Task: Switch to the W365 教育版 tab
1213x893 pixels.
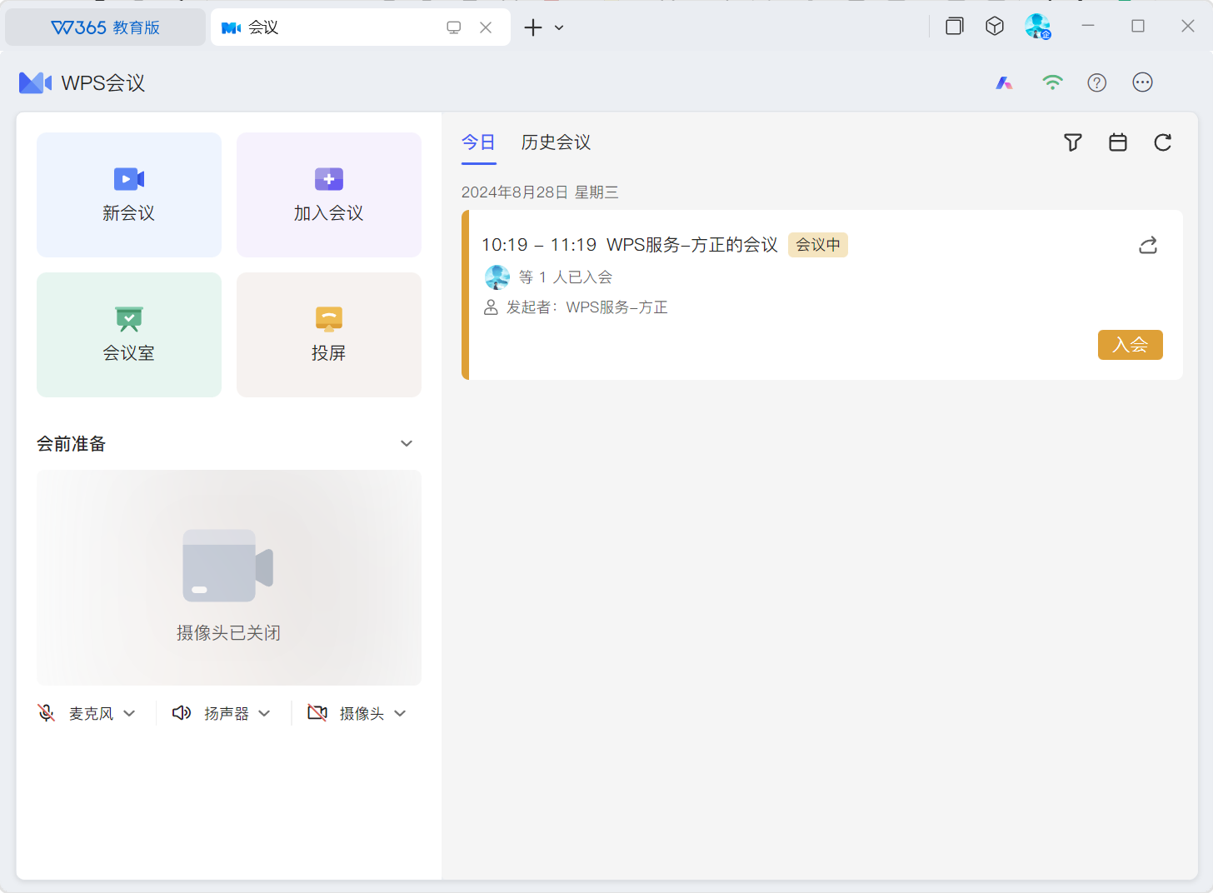Action: (x=105, y=27)
